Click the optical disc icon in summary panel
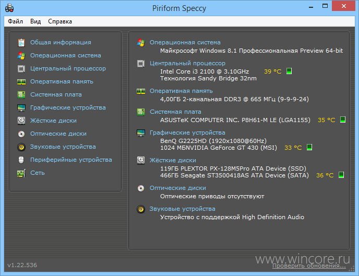Viewport: 359px width, 276px height. tap(141, 188)
